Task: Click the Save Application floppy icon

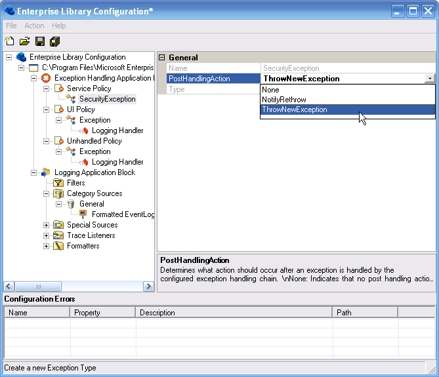Action: click(39, 41)
